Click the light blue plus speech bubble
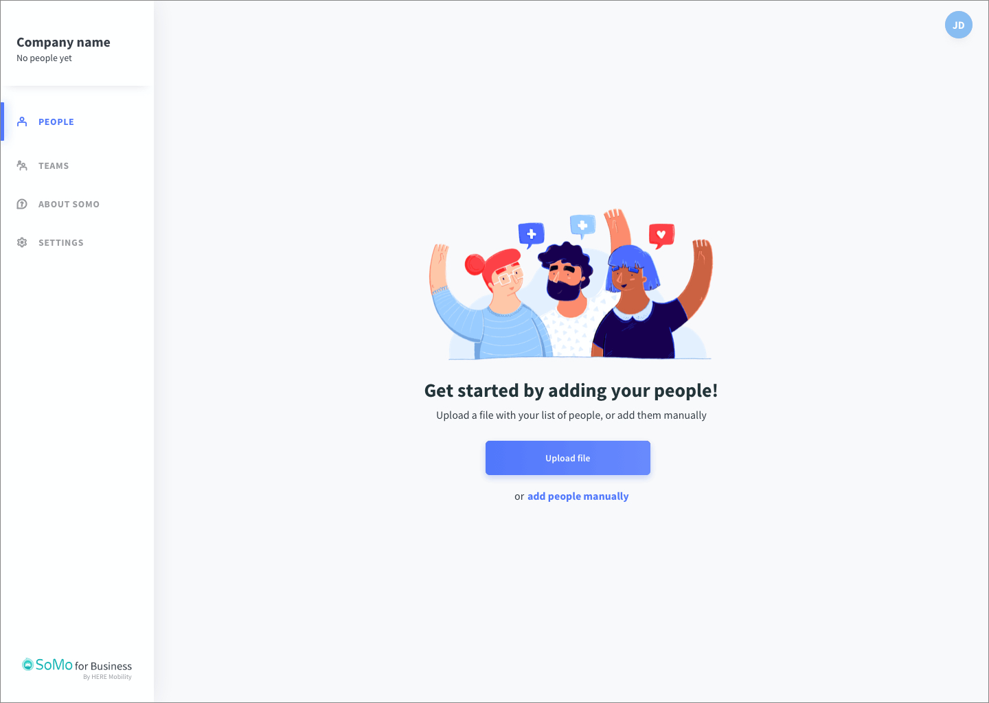 (x=582, y=227)
